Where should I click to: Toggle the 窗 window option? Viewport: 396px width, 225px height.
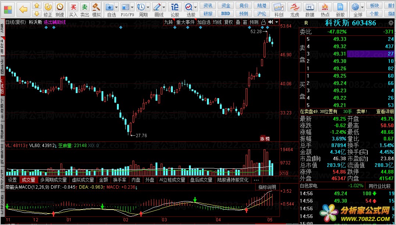[245, 22]
